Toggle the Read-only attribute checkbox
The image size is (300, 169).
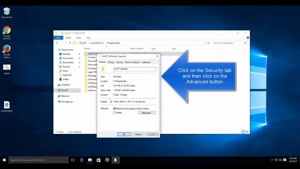pos(114,108)
